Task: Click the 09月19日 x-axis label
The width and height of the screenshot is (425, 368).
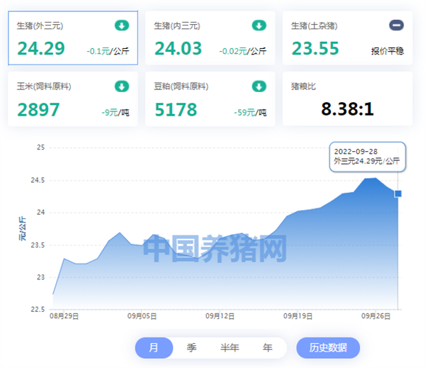Action: [298, 316]
